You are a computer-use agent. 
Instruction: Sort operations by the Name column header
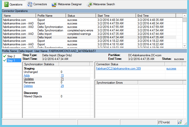click(x=19, y=16)
